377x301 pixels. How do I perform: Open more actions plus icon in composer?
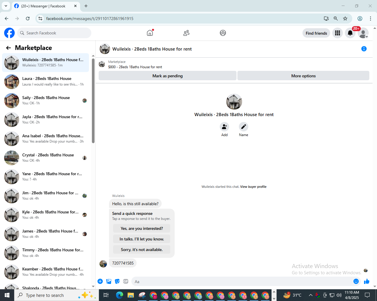(x=100, y=281)
